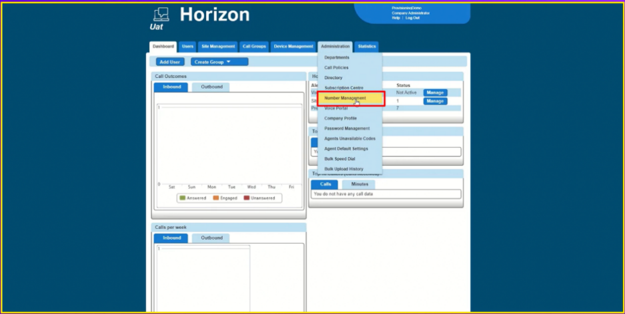Click the Calls per week panel header
The height and width of the screenshot is (314, 625).
point(229,228)
